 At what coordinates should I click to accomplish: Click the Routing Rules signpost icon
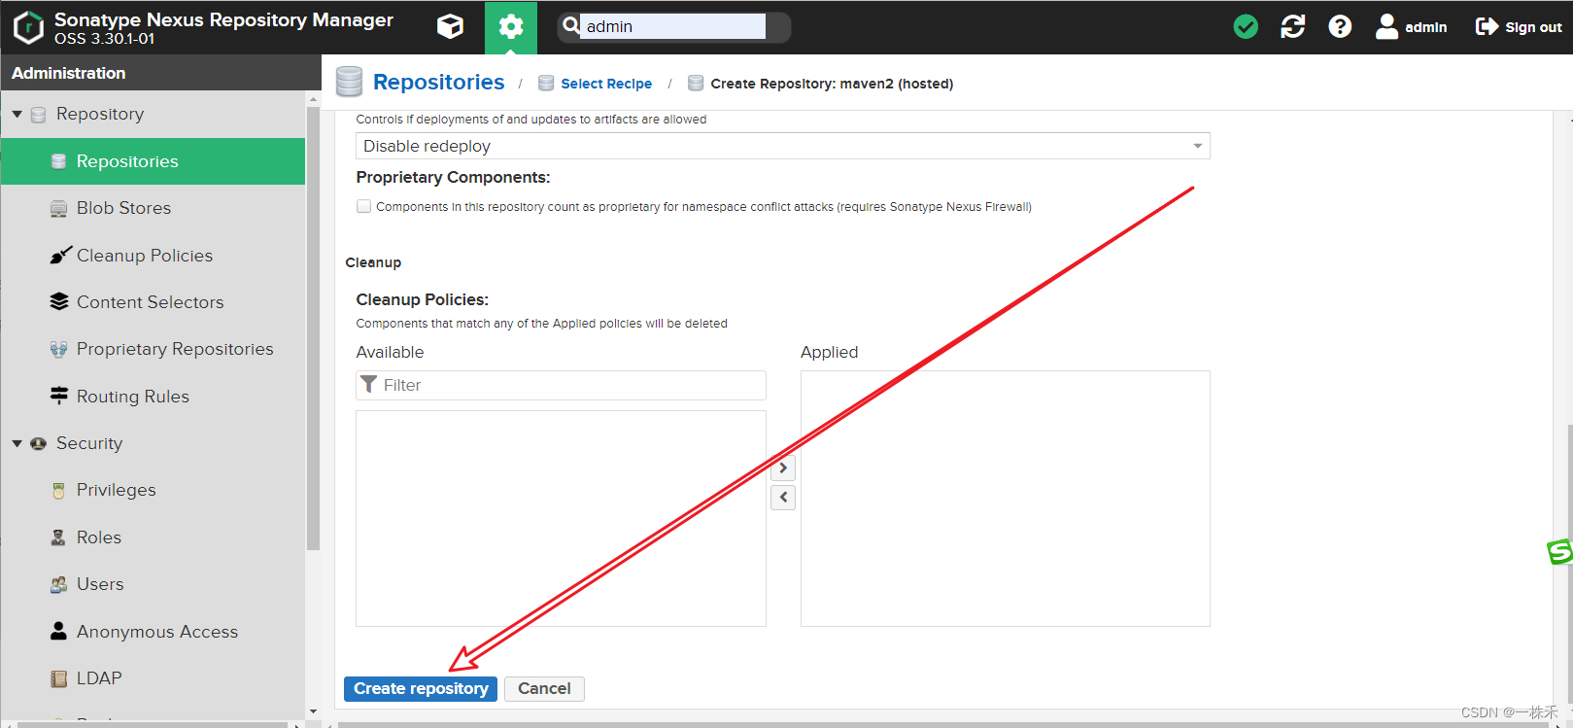58,396
